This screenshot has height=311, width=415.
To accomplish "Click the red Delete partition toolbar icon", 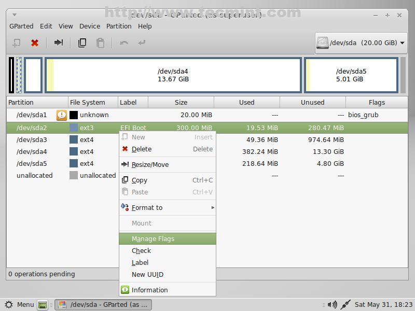I will pos(35,43).
